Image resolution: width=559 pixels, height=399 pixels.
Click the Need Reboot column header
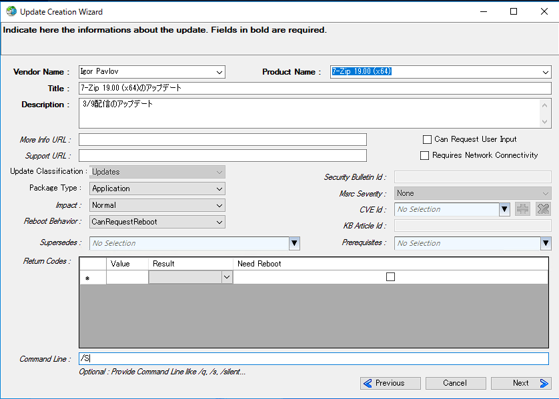390,264
